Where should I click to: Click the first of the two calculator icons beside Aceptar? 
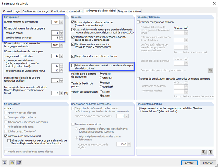204,152
